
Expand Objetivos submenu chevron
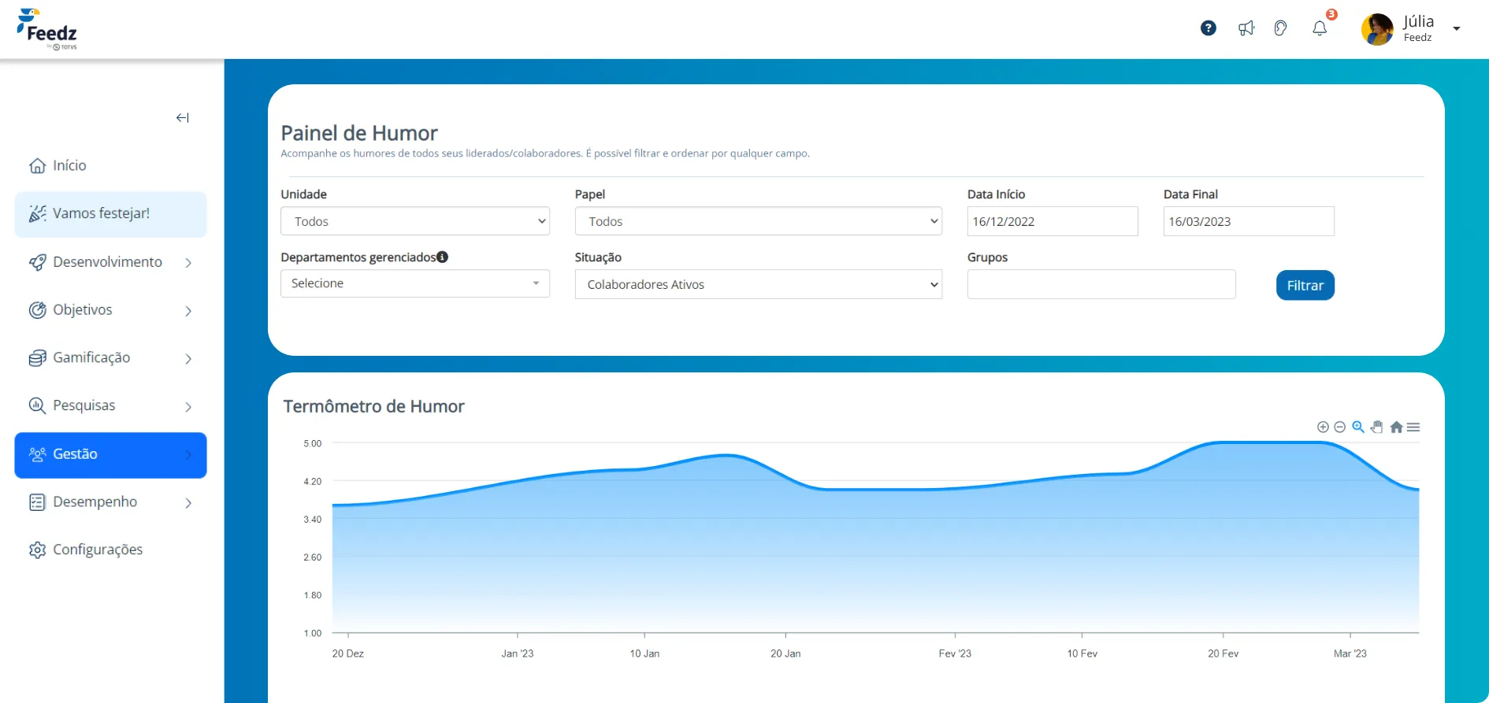(x=188, y=311)
